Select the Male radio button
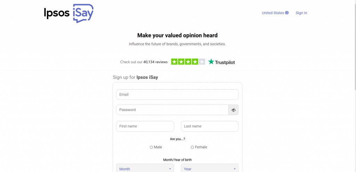 click(x=151, y=147)
